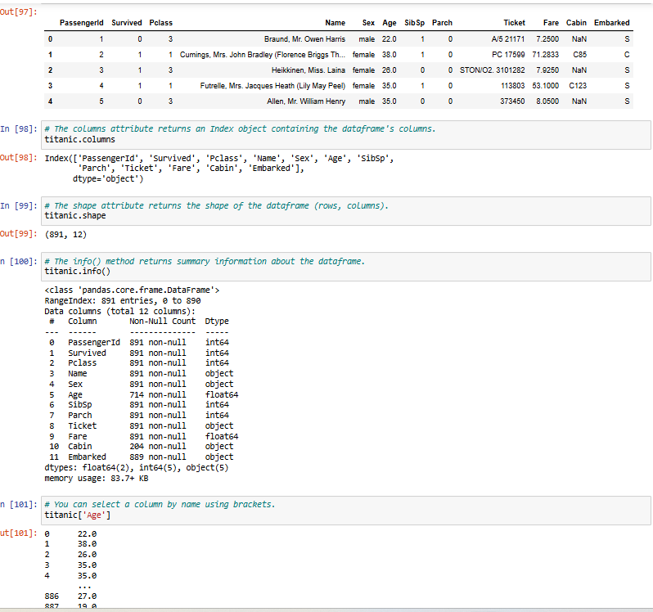The image size is (653, 612).
Task: Click the value 27.0 at index 886
Action: pos(87,596)
